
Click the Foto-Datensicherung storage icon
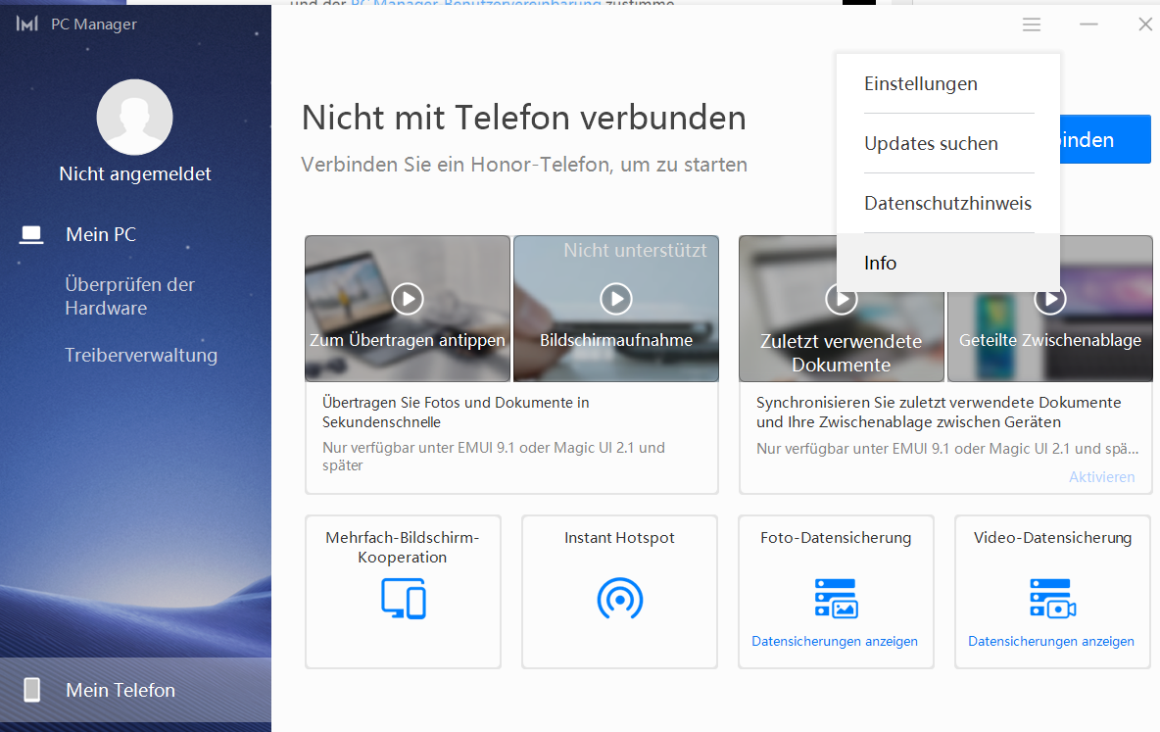836,598
